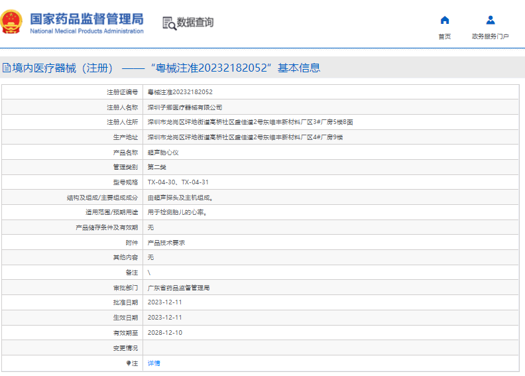Click the 型号规格 label
Screen dimensions: 525x376
(125, 182)
